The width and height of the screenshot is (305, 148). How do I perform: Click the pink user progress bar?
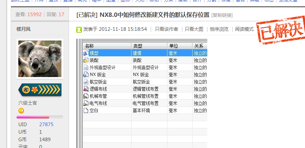pyautogui.click(x=40, y=117)
